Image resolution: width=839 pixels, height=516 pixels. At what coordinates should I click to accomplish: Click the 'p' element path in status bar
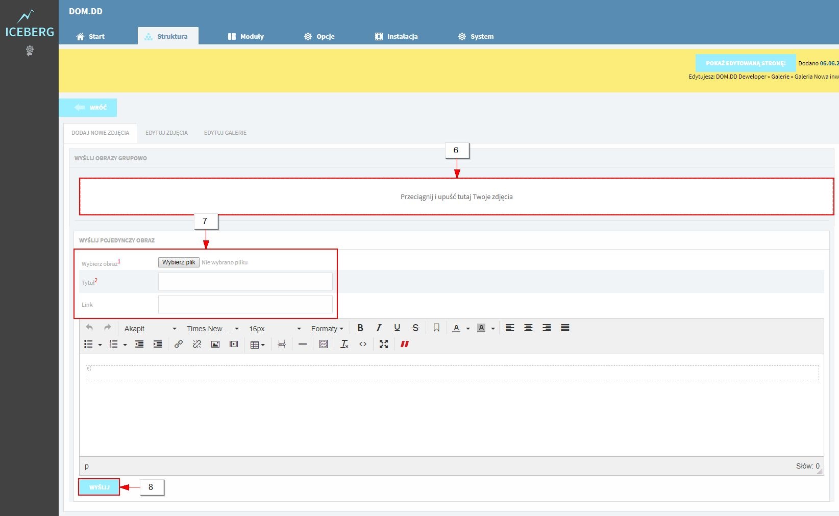pos(87,466)
